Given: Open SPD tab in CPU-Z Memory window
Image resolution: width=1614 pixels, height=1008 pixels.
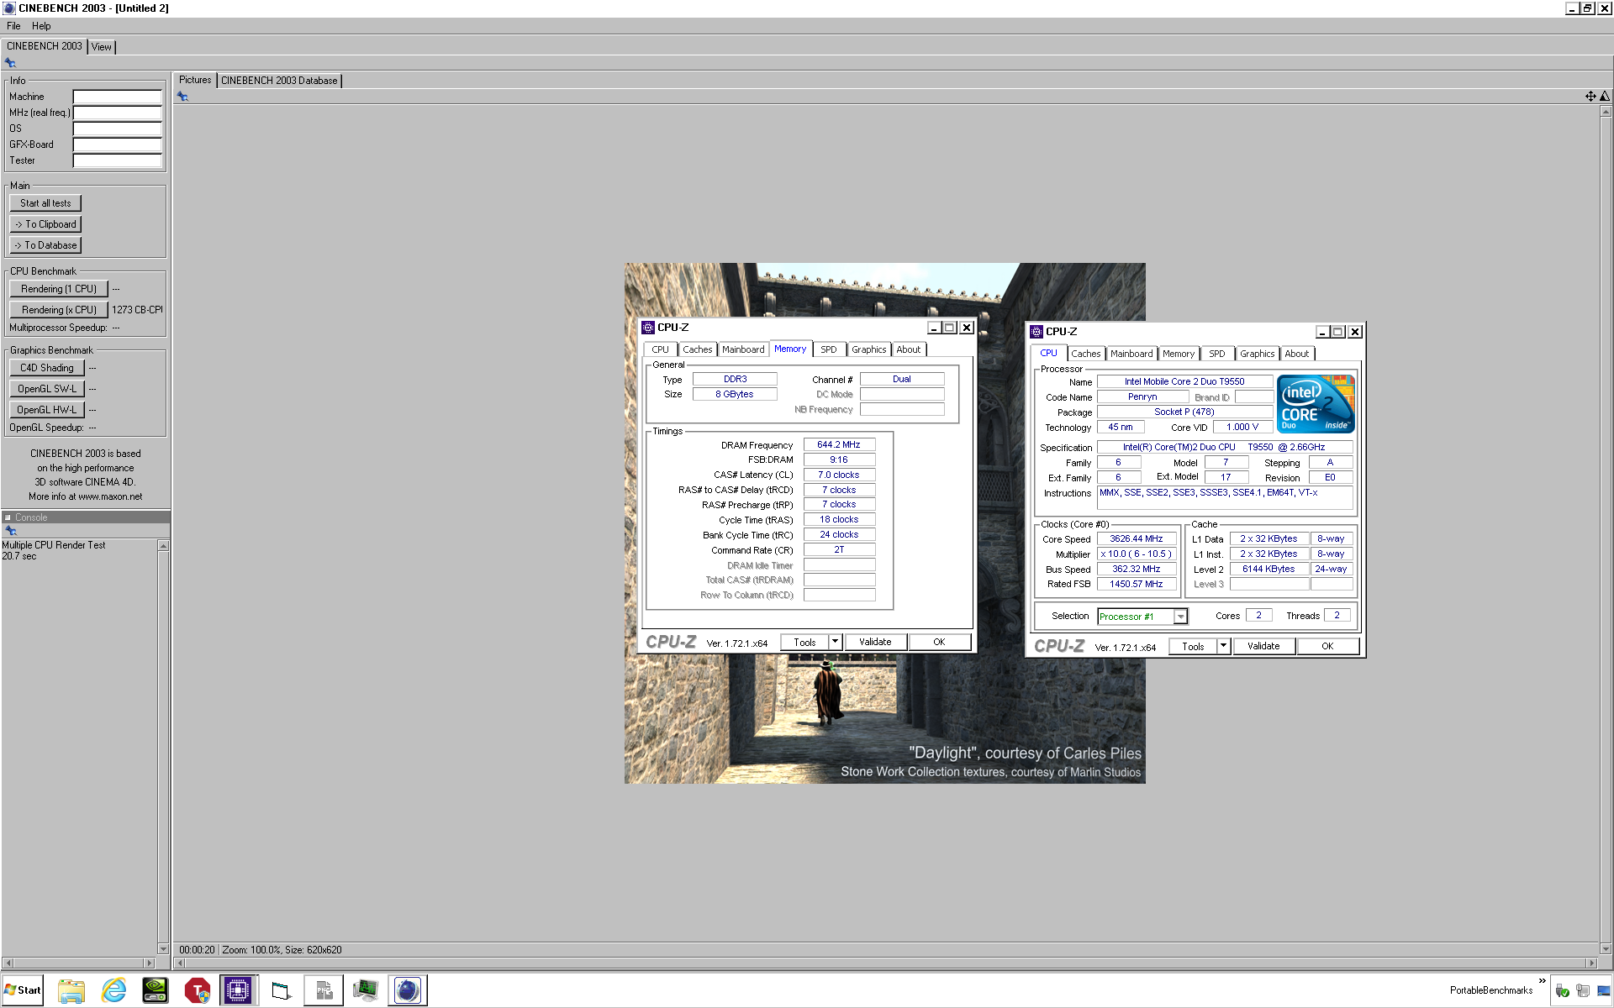Looking at the screenshot, I should click(x=829, y=349).
